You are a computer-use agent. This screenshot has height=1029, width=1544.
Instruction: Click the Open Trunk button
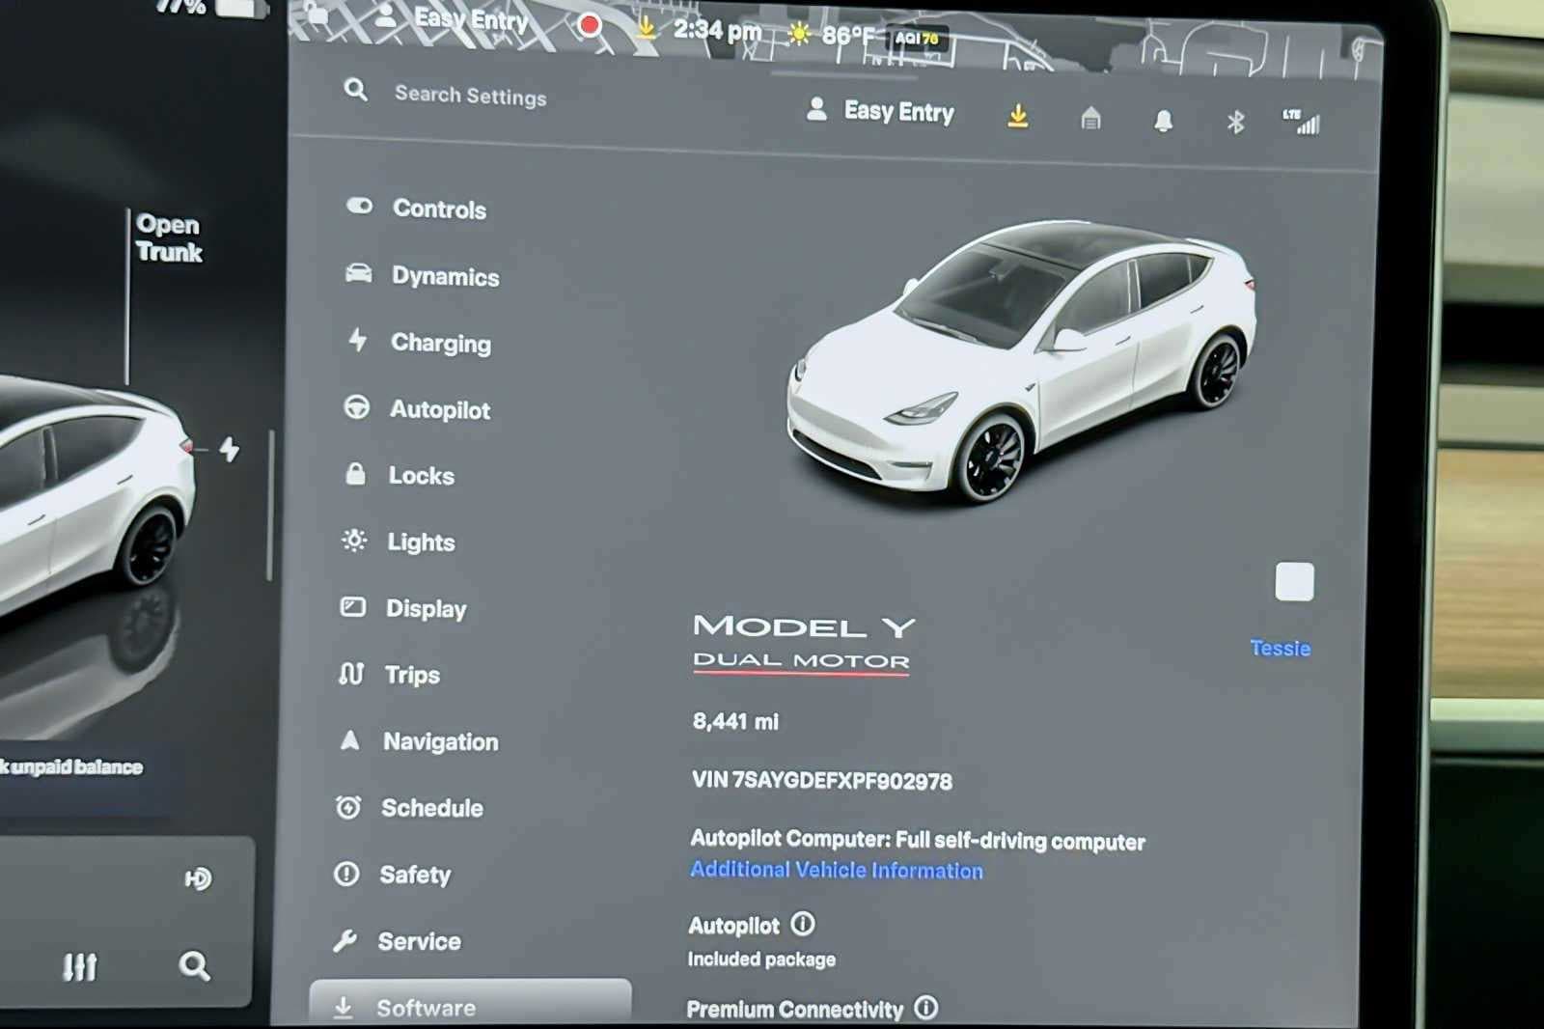[x=169, y=237]
